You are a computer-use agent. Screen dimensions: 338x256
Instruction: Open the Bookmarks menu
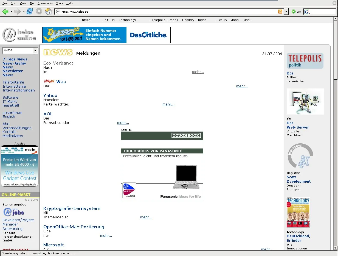(45, 3)
